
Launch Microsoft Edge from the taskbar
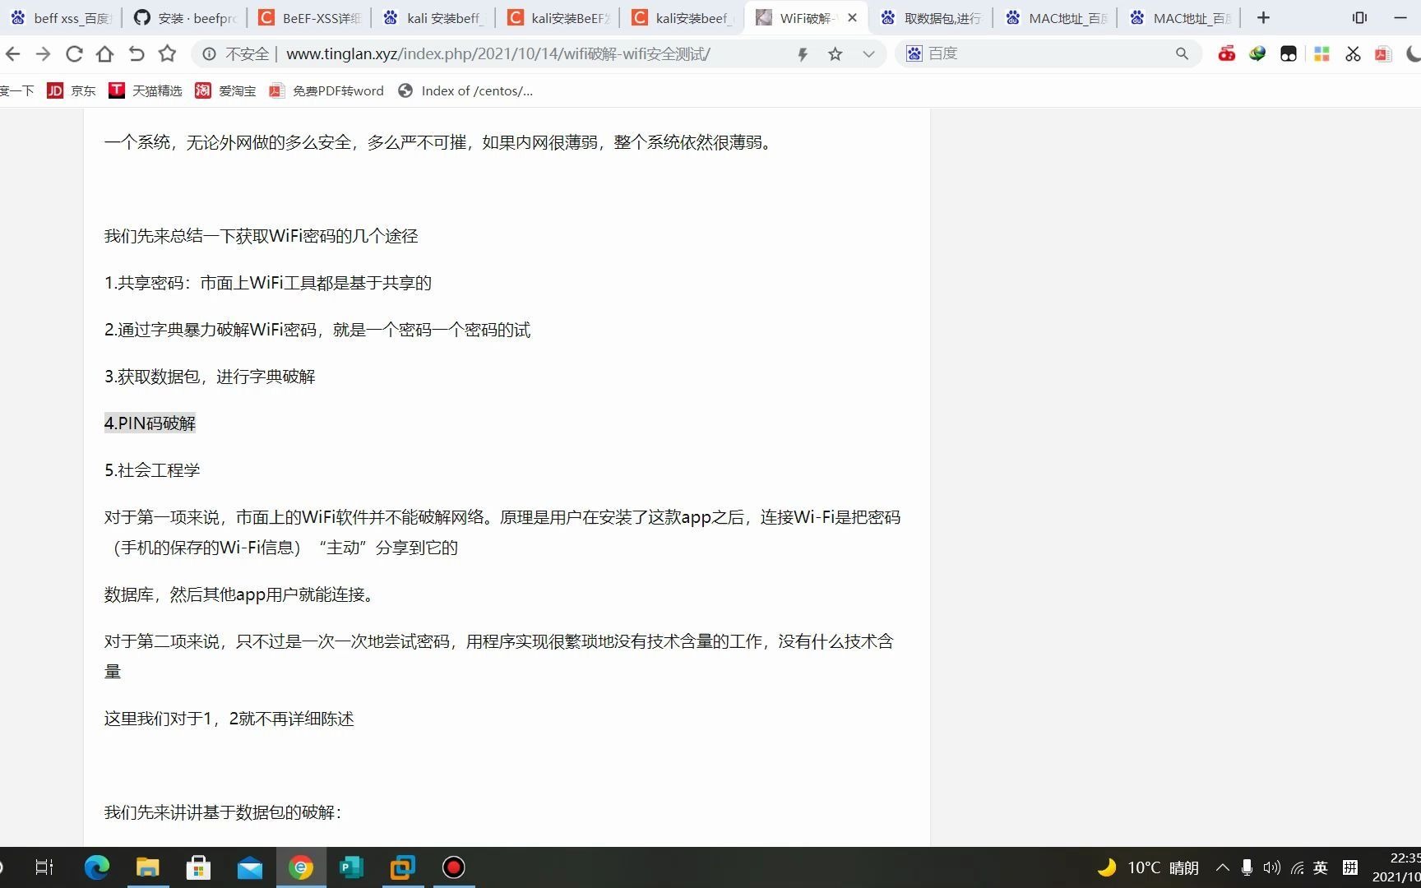(x=96, y=867)
